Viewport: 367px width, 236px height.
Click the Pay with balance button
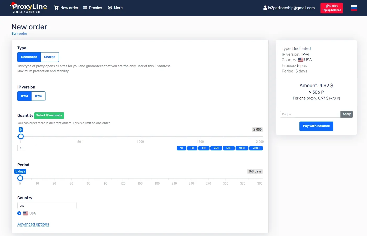316,126
